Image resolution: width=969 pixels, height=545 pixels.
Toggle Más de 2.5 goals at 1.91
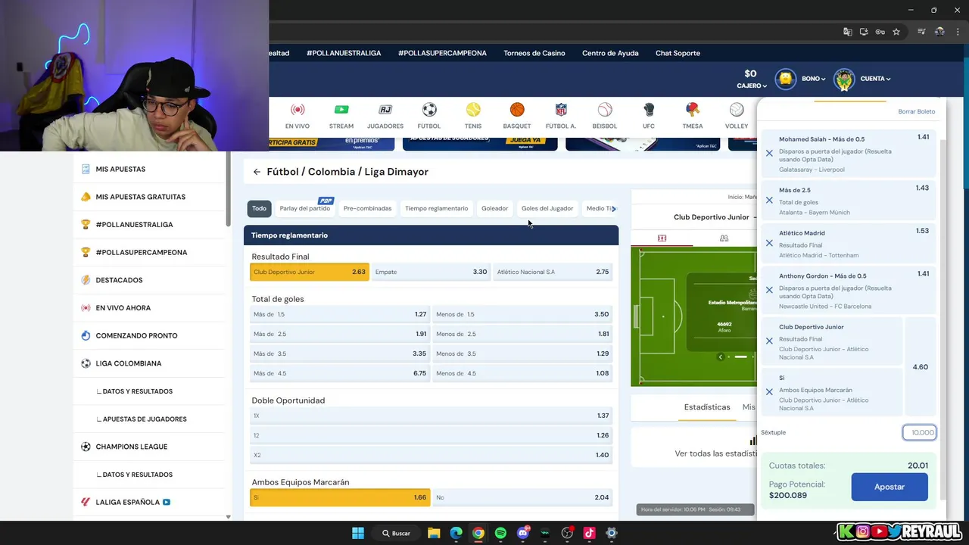pos(340,334)
